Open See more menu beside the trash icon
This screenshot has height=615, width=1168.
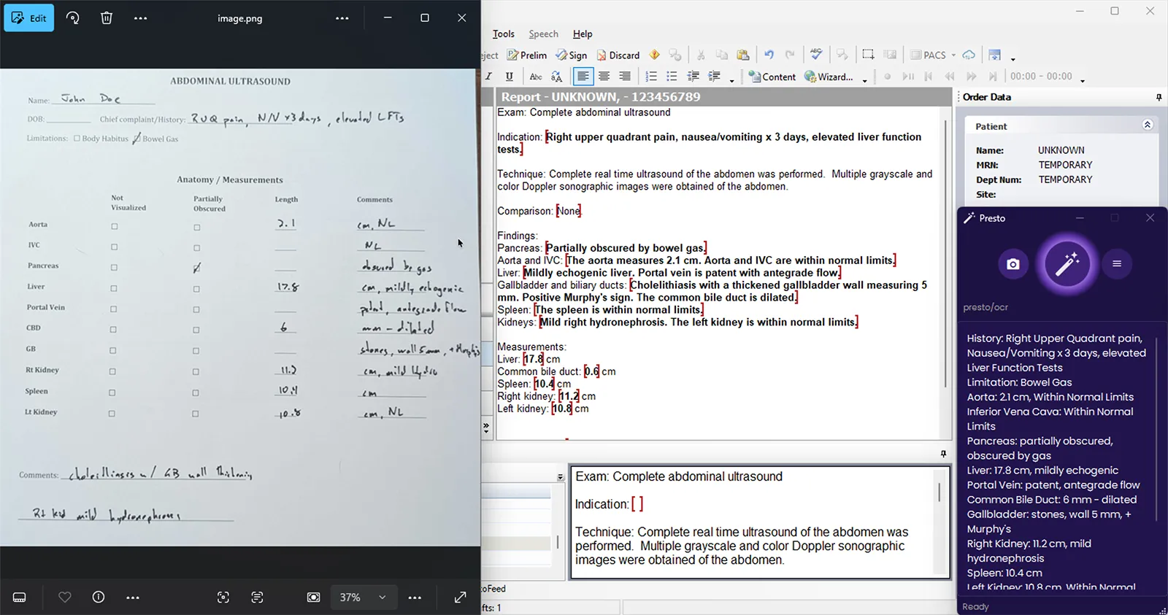pos(140,18)
